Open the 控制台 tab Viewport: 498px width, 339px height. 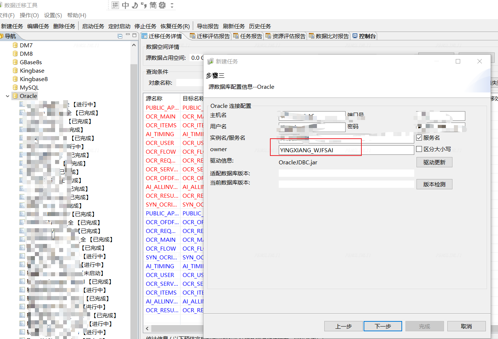pyautogui.click(x=364, y=36)
